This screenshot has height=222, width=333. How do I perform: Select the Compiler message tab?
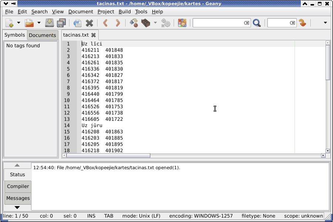pos(18,186)
